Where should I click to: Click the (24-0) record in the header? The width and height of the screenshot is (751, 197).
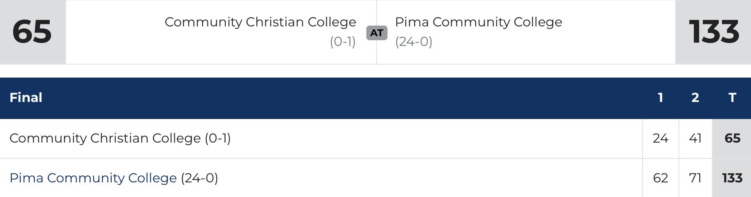point(414,41)
